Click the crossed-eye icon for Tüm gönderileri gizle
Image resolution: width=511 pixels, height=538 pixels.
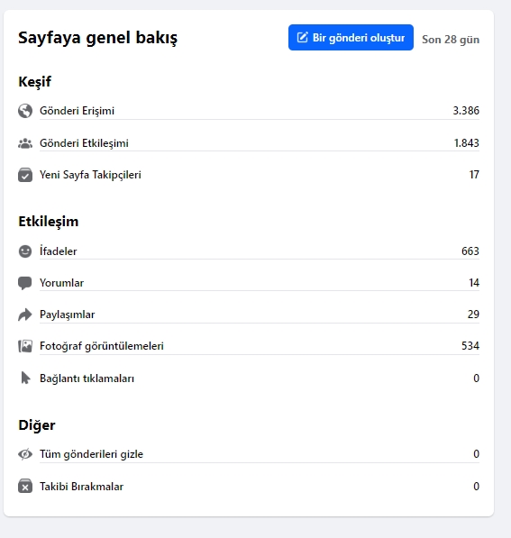25,454
